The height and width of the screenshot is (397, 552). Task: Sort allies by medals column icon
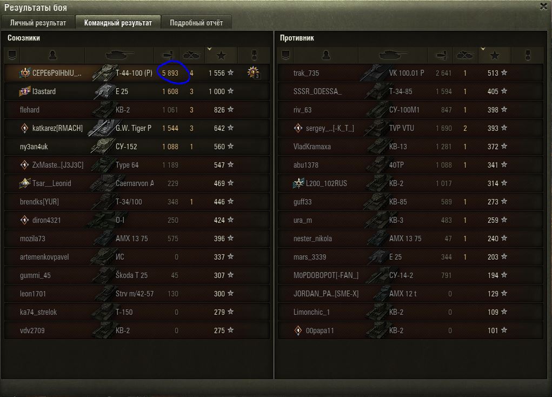[x=254, y=55]
